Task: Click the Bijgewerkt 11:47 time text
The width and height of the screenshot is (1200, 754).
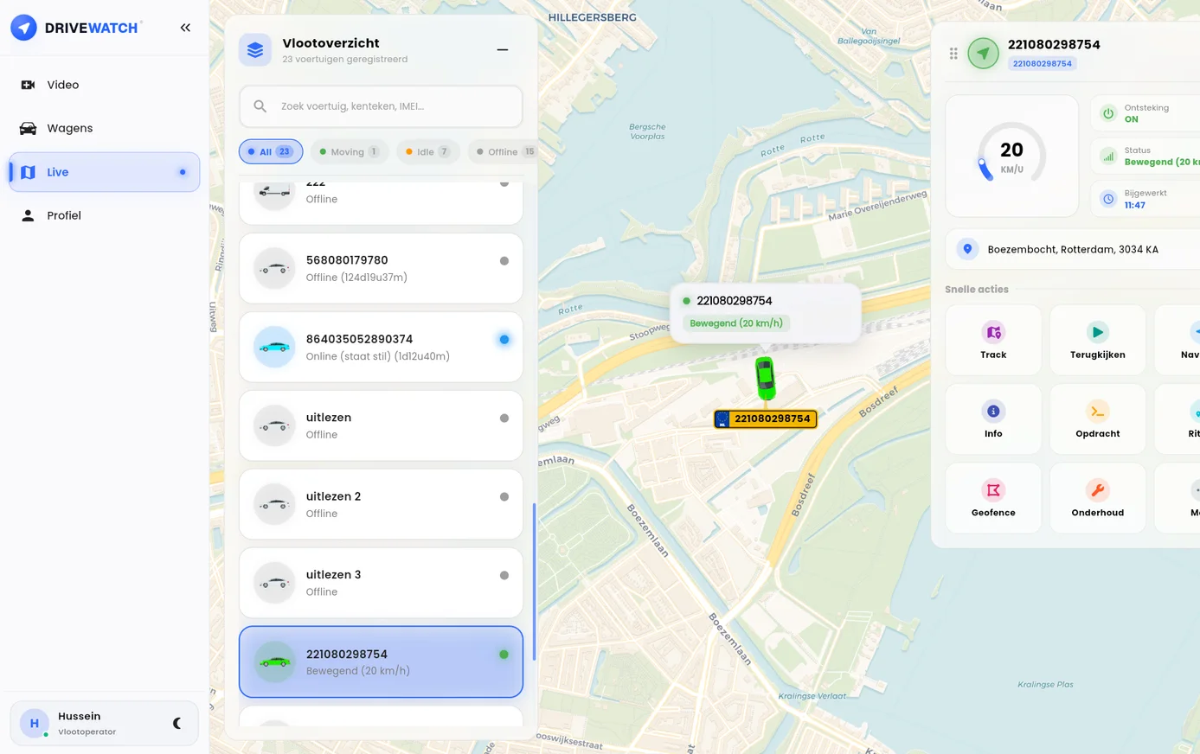Action: [1134, 205]
